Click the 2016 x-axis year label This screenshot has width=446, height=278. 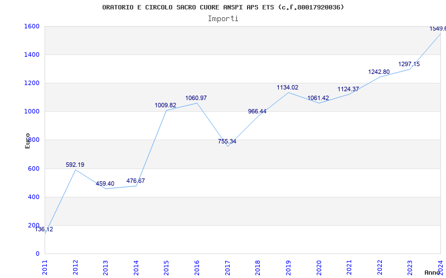197,267
